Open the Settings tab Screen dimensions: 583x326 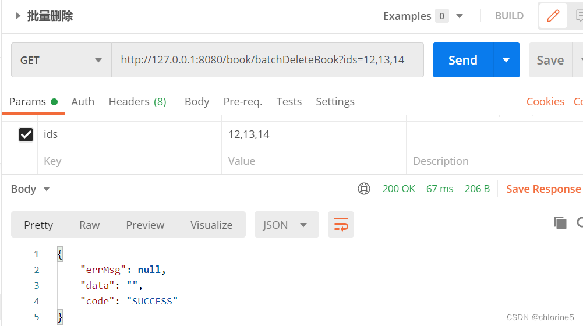pyautogui.click(x=335, y=101)
